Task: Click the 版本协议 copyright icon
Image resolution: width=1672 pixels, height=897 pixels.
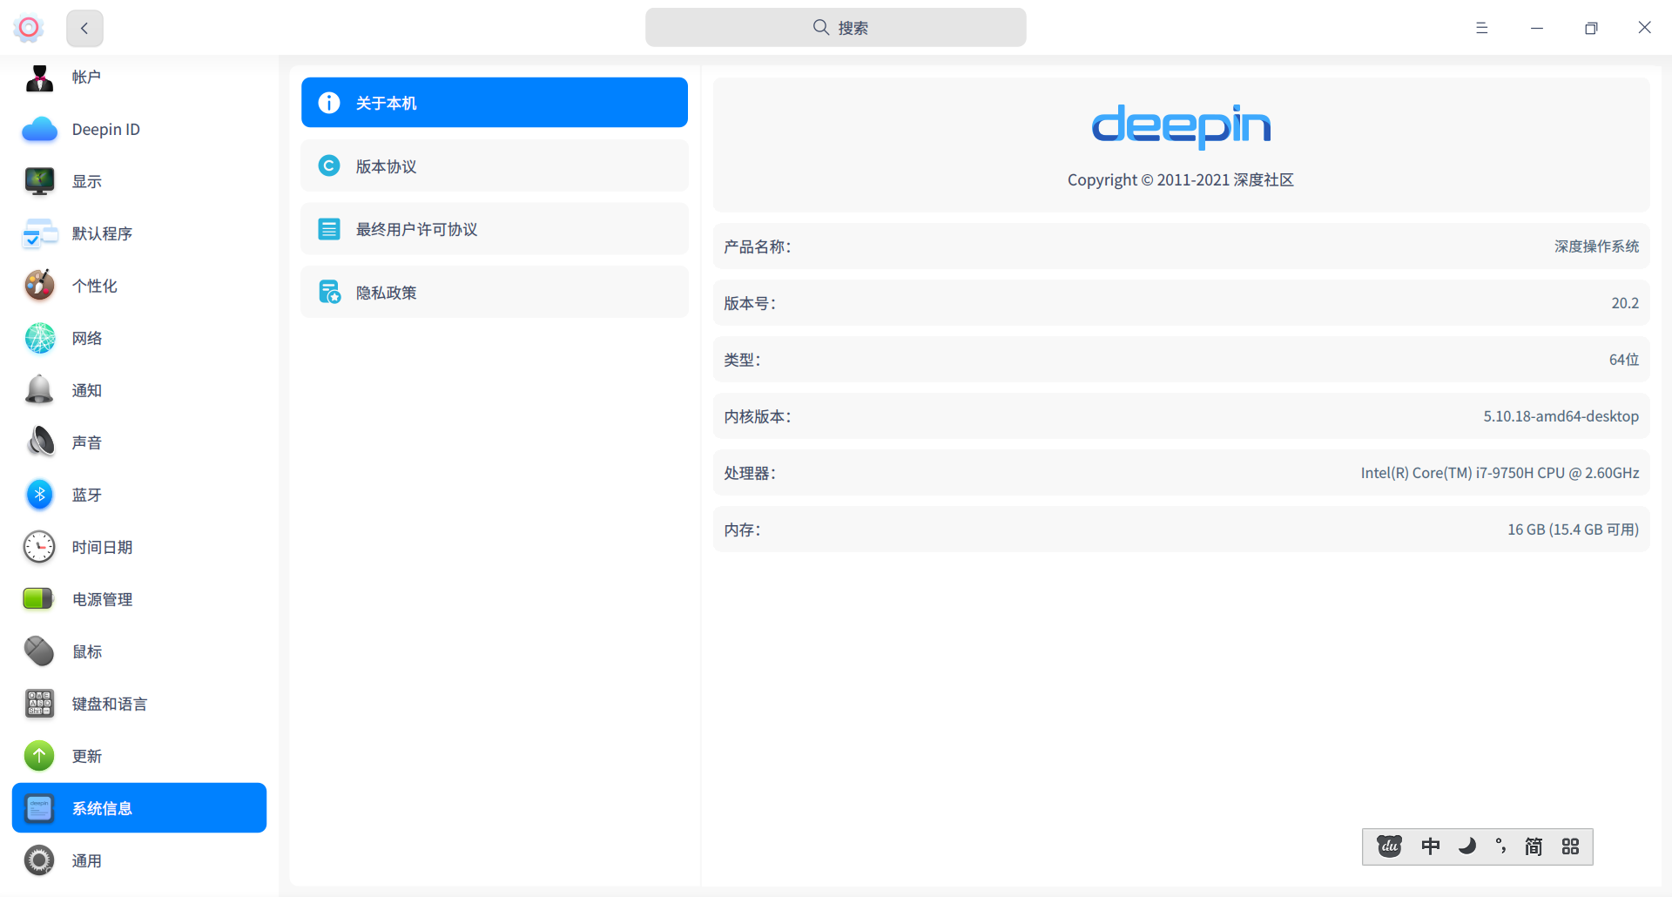Action: tap(329, 165)
